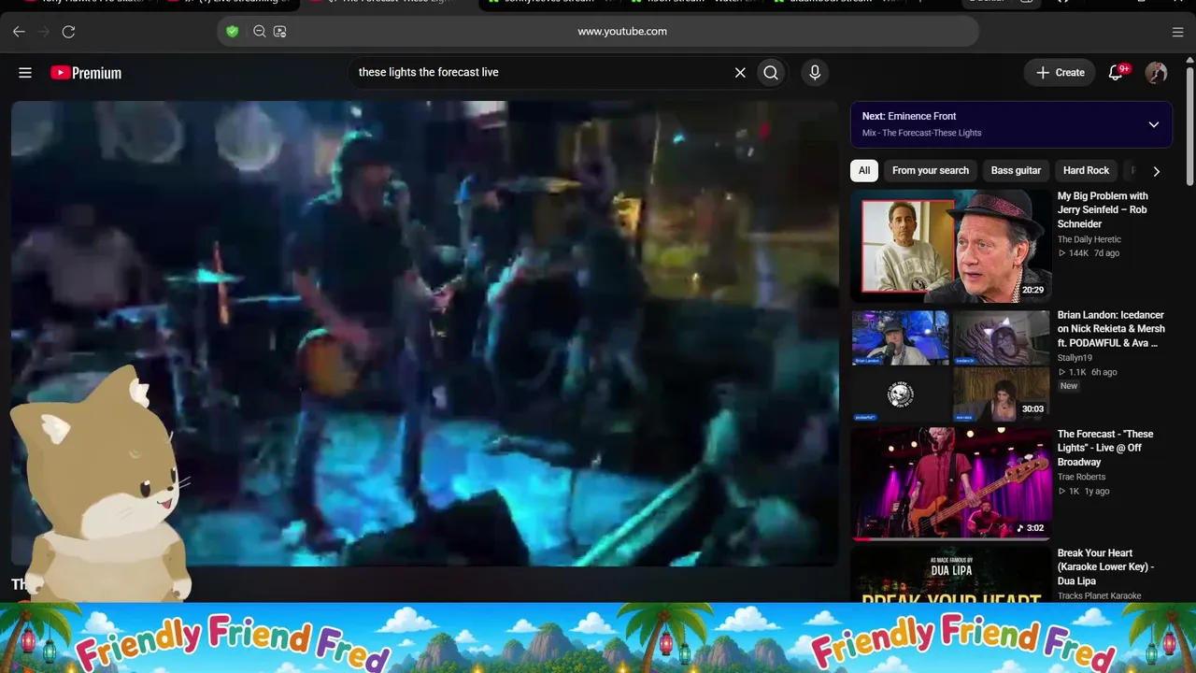Viewport: 1196px width, 673px height.
Task: Click into the YouTube search field
Action: tap(542, 73)
